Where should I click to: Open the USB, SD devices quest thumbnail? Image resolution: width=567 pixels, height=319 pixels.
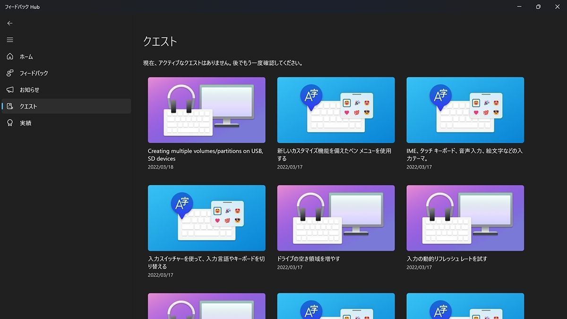coord(206,110)
